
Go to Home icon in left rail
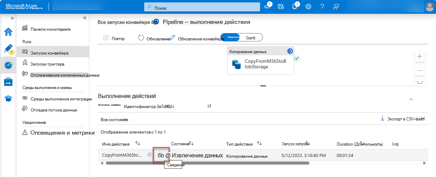8,32
